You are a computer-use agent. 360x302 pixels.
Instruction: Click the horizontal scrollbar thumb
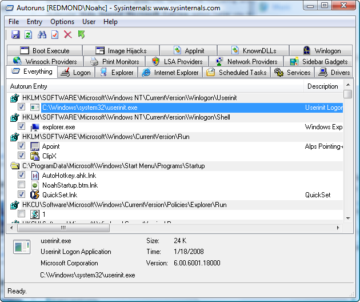[63, 228]
